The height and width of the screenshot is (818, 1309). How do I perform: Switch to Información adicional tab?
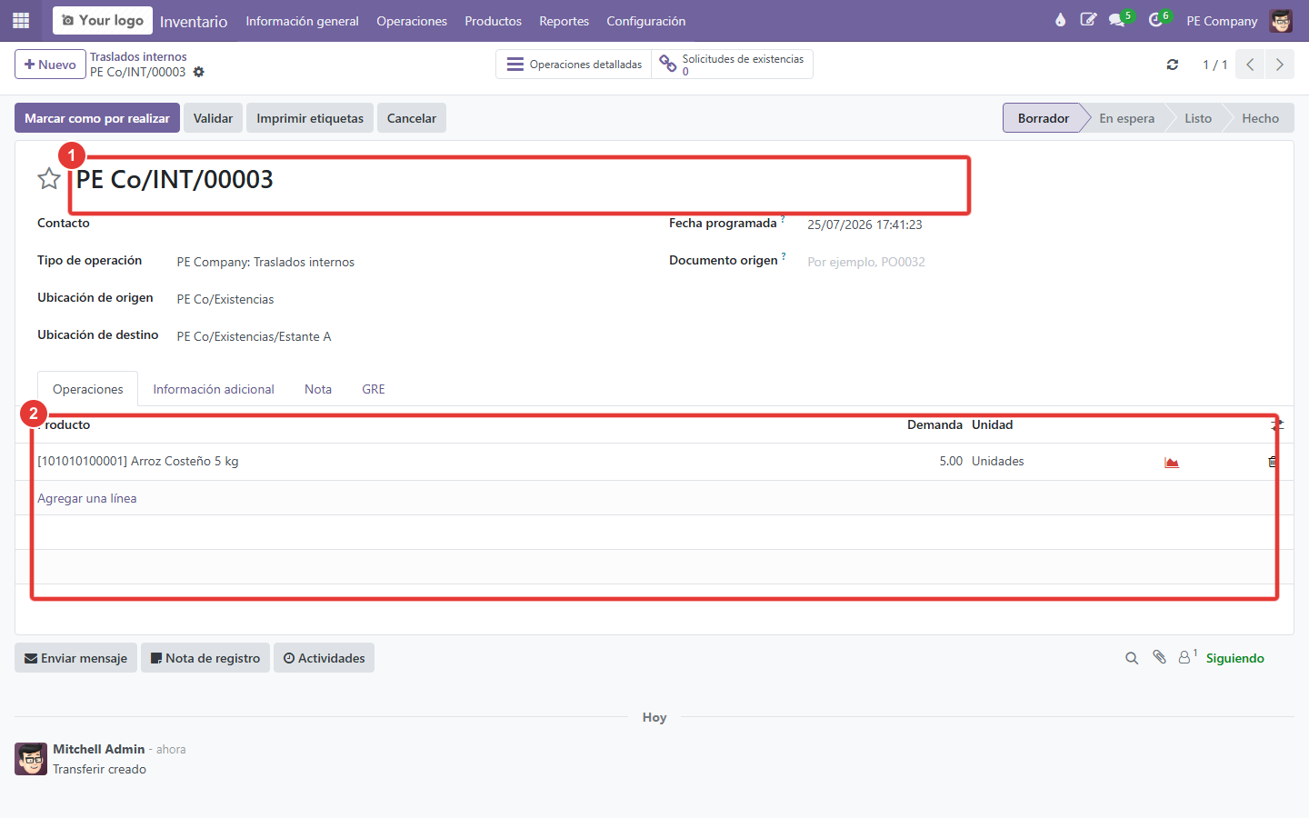pos(214,389)
